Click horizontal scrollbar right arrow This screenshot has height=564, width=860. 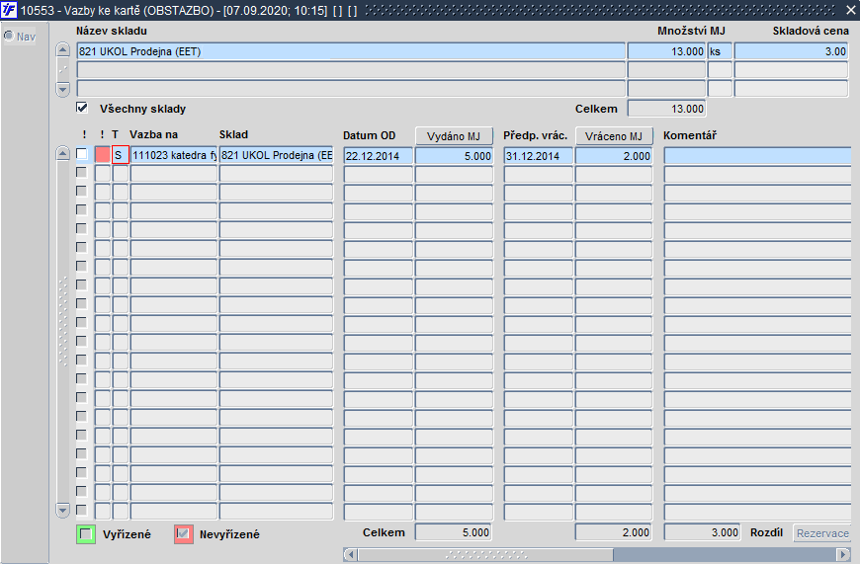(843, 554)
